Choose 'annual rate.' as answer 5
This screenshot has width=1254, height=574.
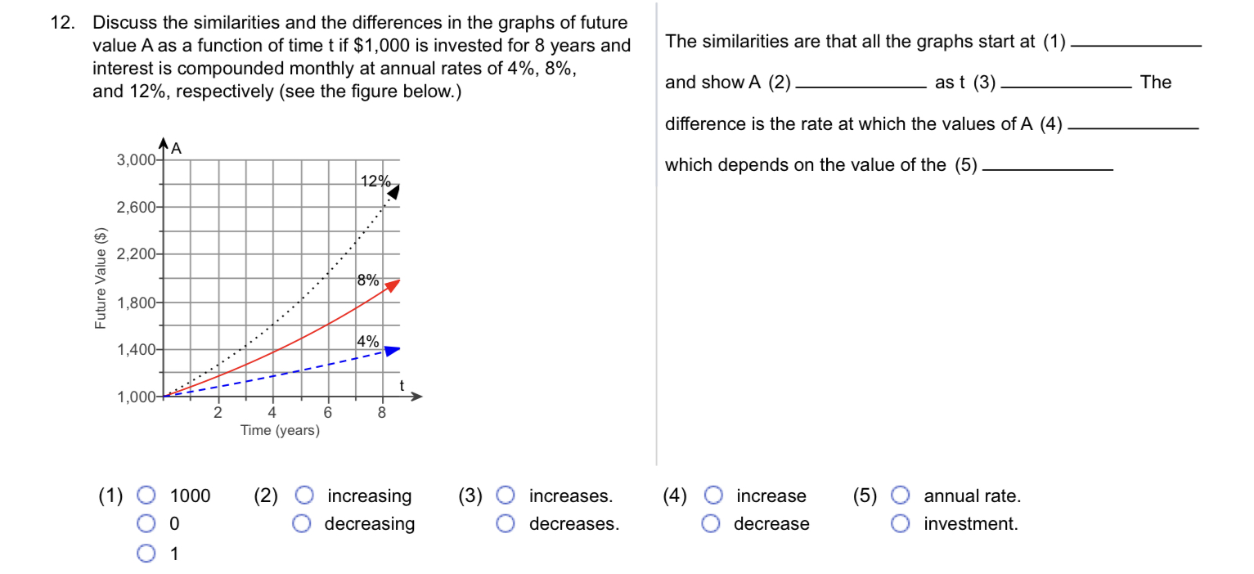click(900, 496)
